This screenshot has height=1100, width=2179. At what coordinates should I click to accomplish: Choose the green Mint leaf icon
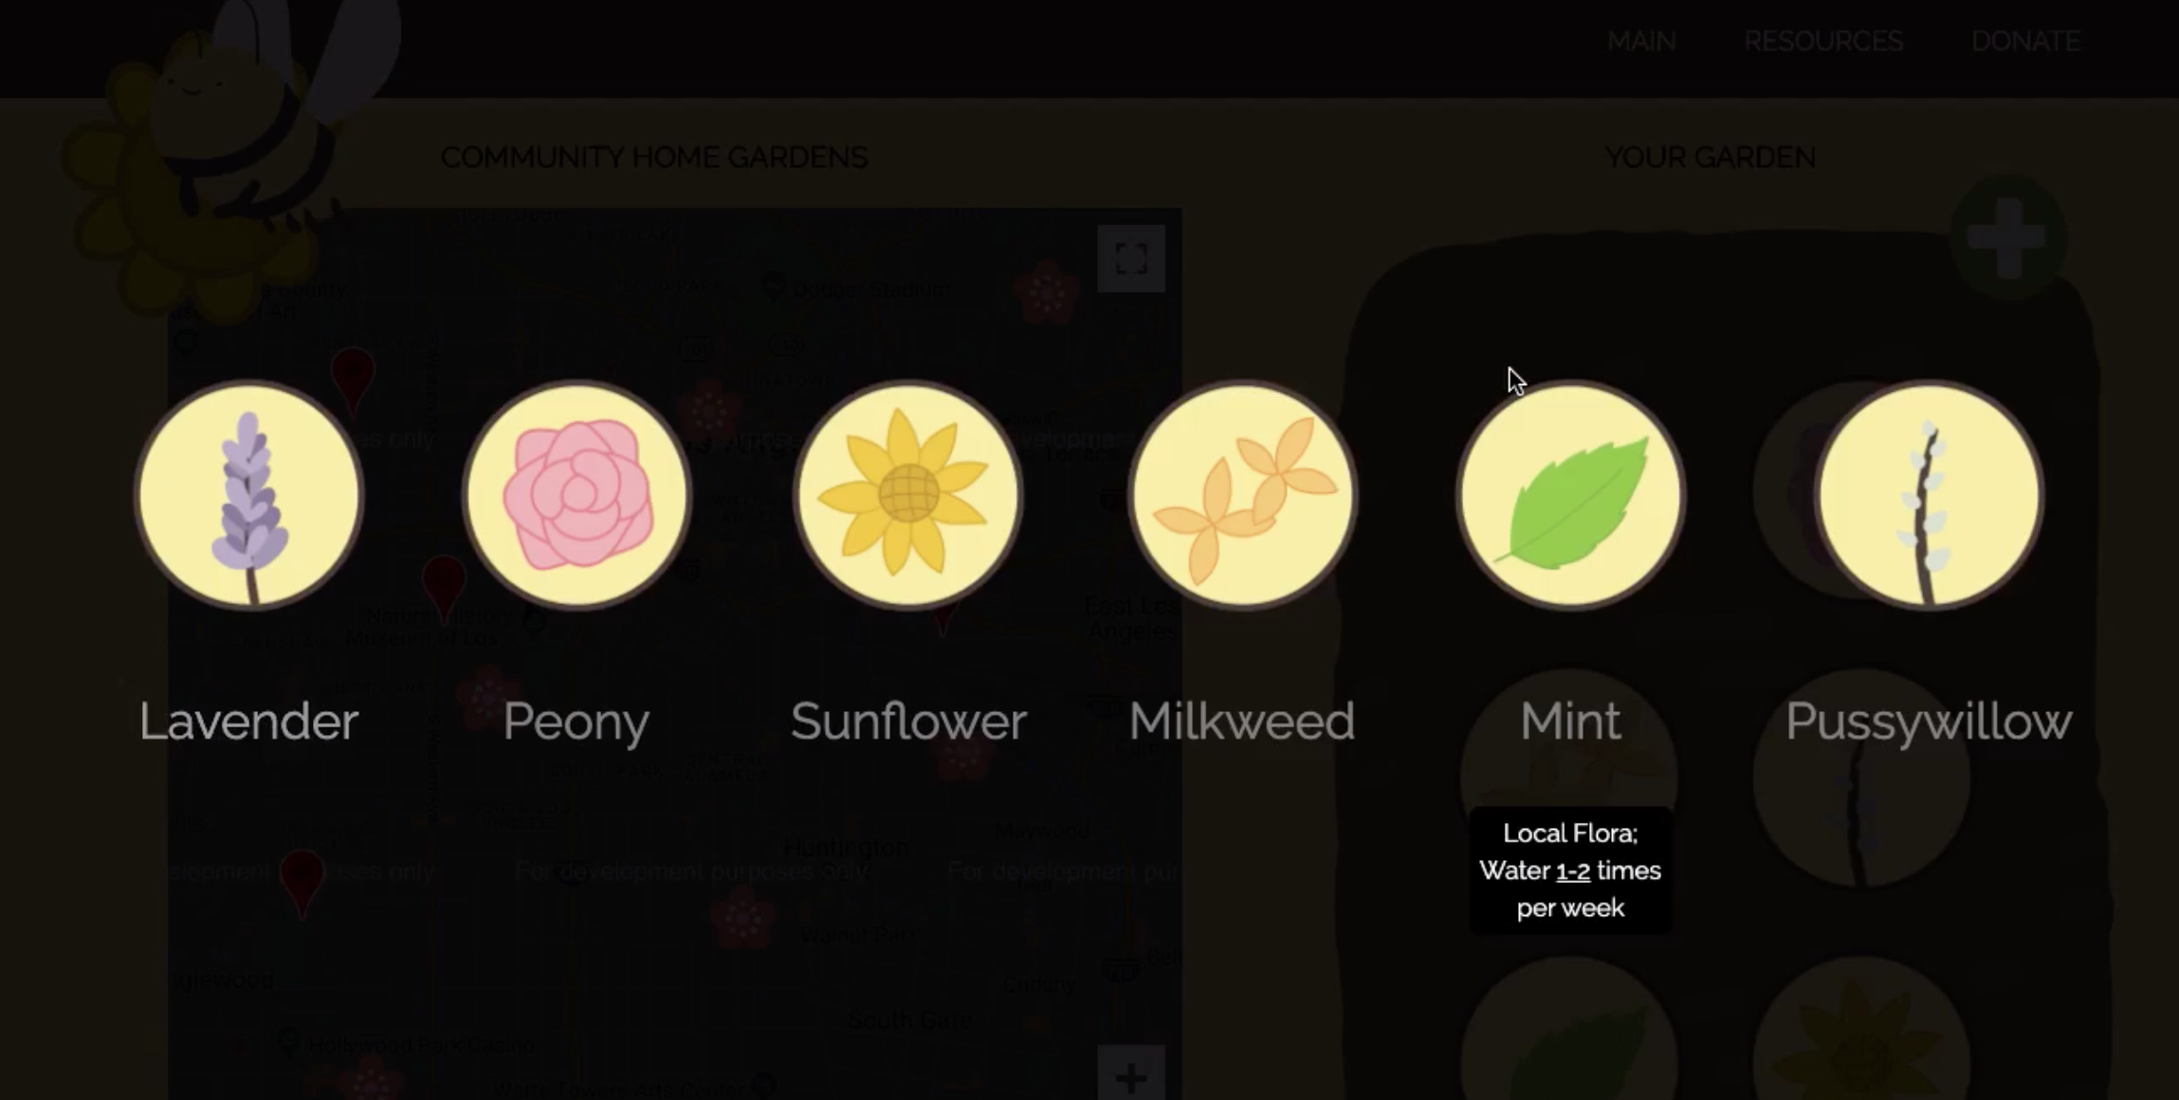1570,495
